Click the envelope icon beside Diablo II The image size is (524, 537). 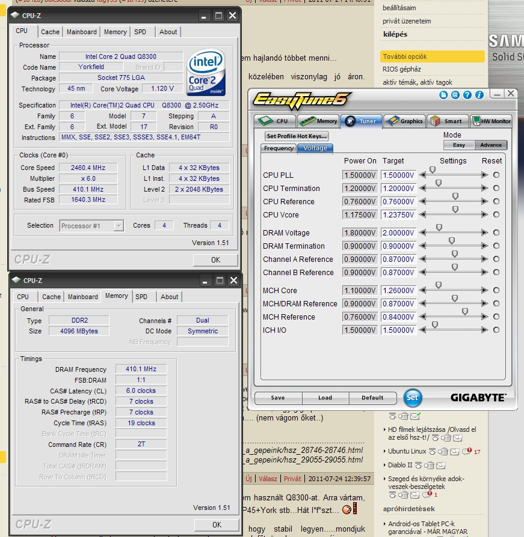pyautogui.click(x=440, y=466)
